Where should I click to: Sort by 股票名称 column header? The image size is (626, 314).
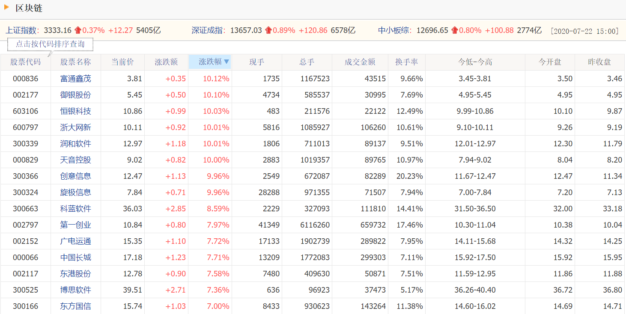pos(76,62)
